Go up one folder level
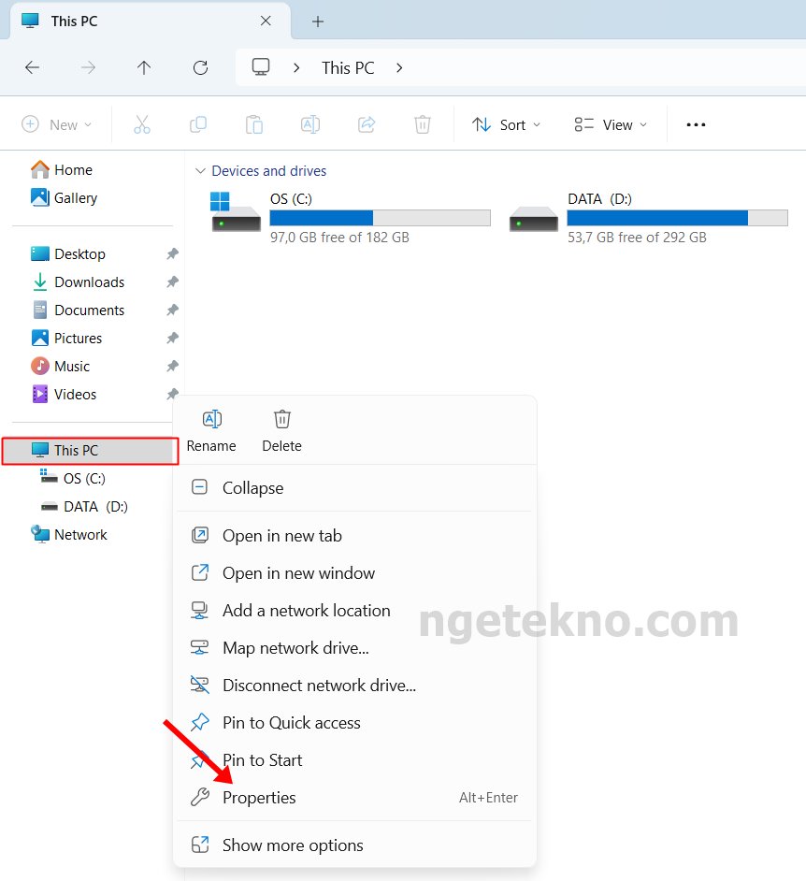806x881 pixels. tap(143, 67)
